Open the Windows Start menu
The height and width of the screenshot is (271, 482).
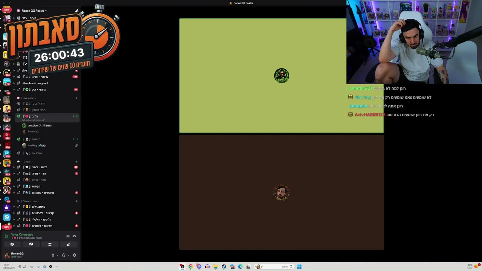pyautogui.click(x=299, y=266)
